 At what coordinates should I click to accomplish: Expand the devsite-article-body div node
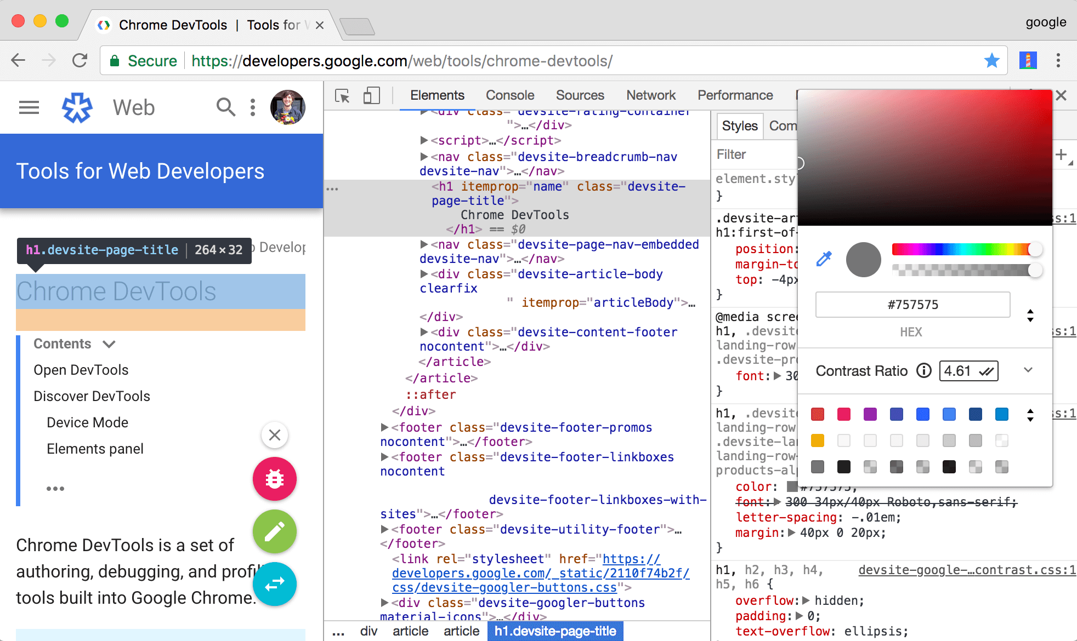pos(424,274)
